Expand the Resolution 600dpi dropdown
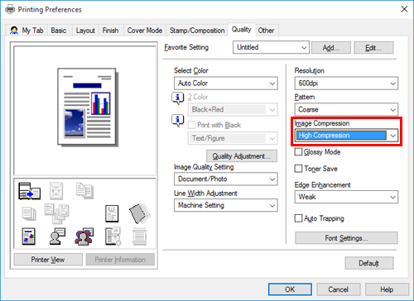The width and height of the screenshot is (414, 301). [346, 84]
